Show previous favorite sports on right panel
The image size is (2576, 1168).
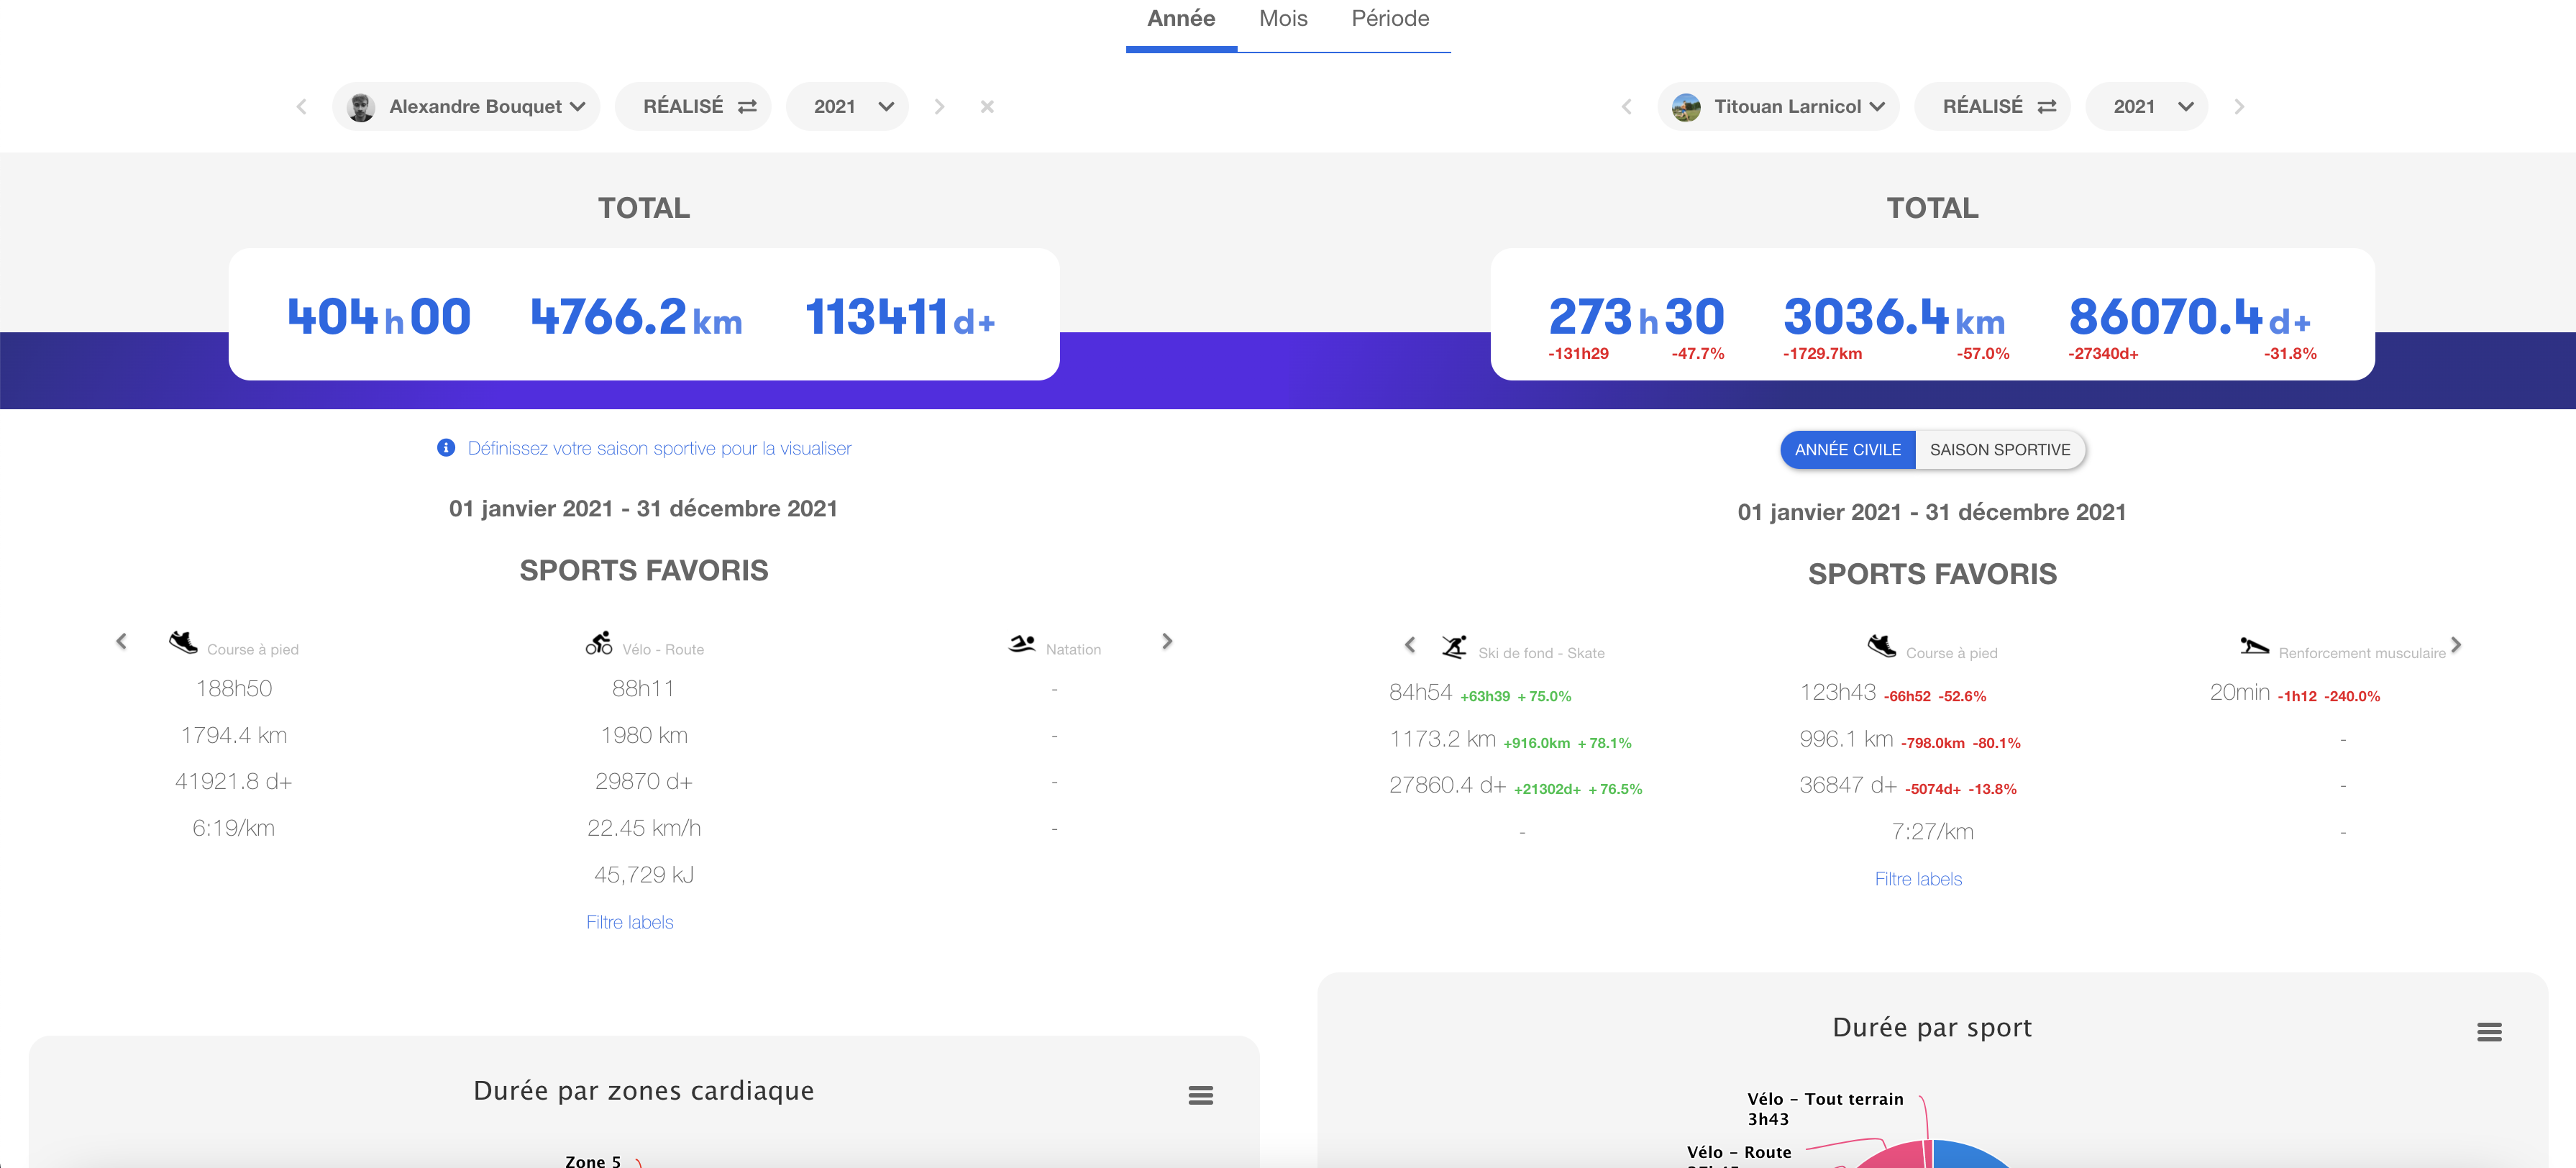click(1410, 645)
